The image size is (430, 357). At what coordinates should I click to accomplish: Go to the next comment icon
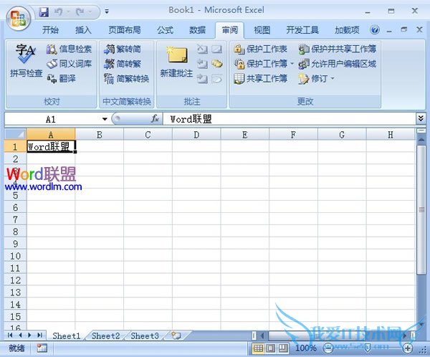(202, 79)
